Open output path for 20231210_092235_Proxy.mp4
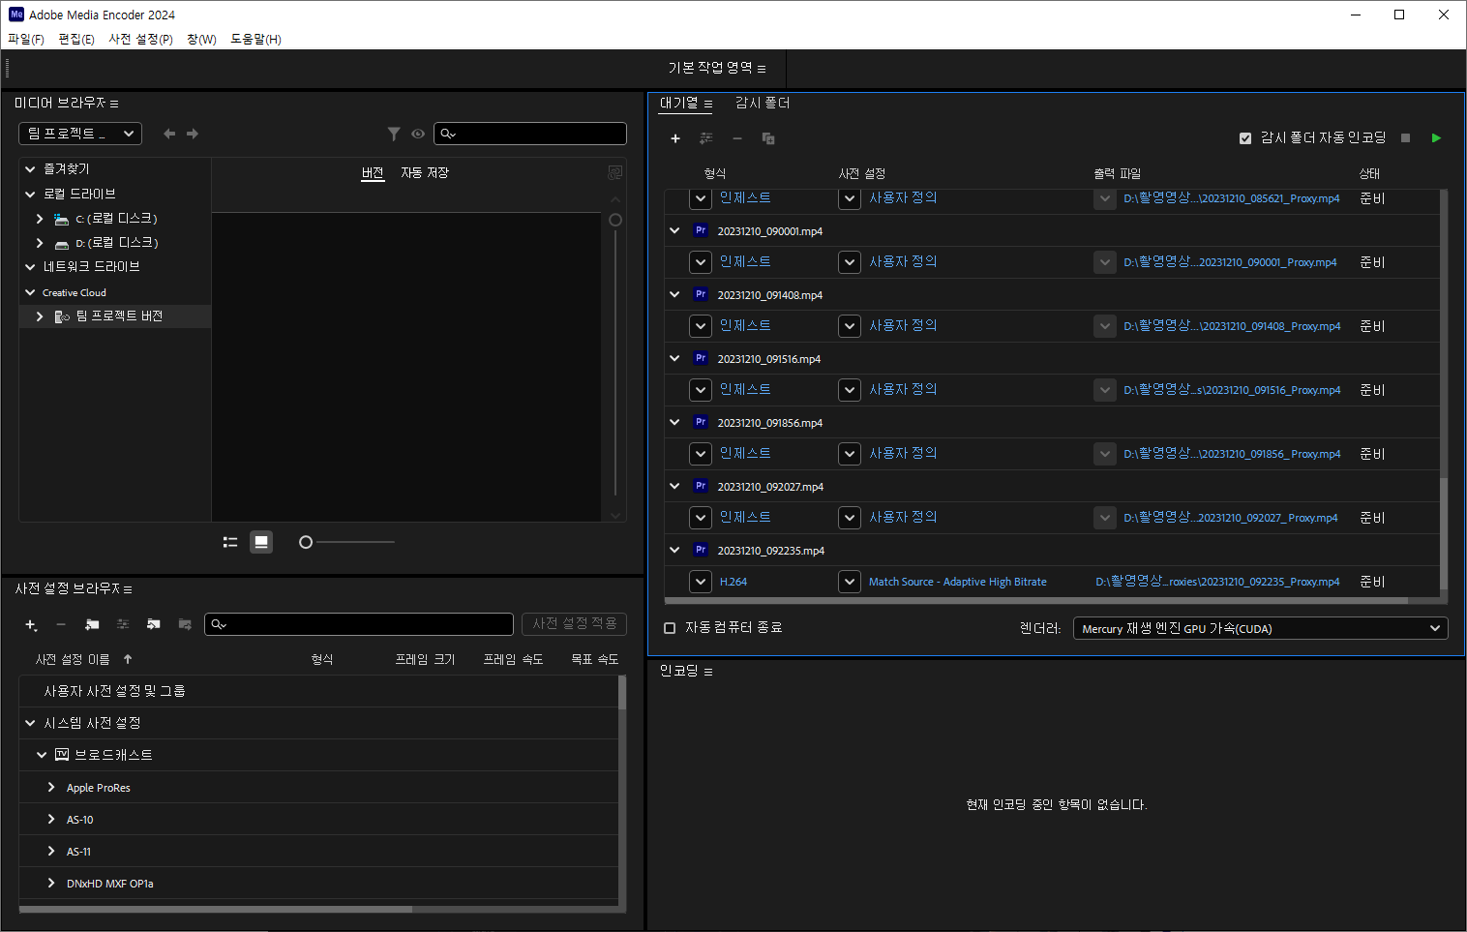The image size is (1467, 932). pyautogui.click(x=1217, y=582)
